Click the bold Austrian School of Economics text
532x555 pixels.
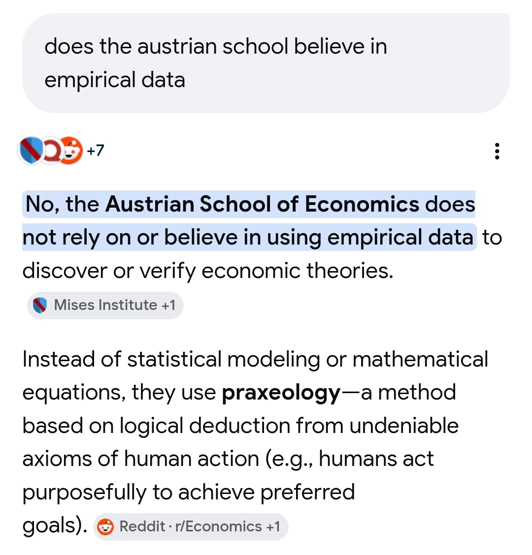coord(262,204)
